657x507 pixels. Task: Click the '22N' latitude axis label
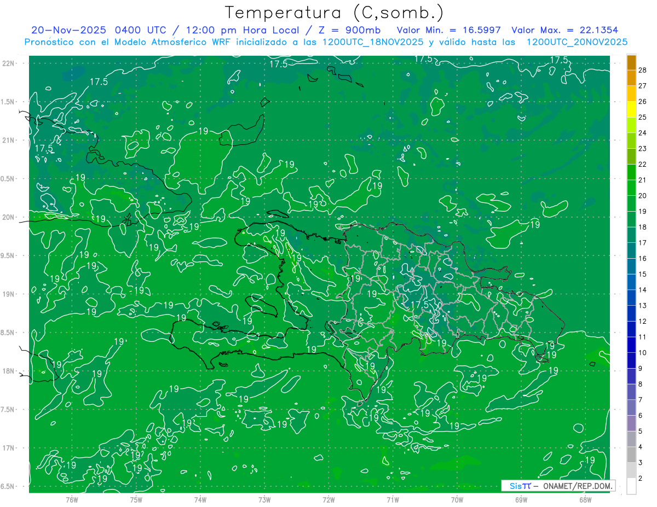(7, 63)
